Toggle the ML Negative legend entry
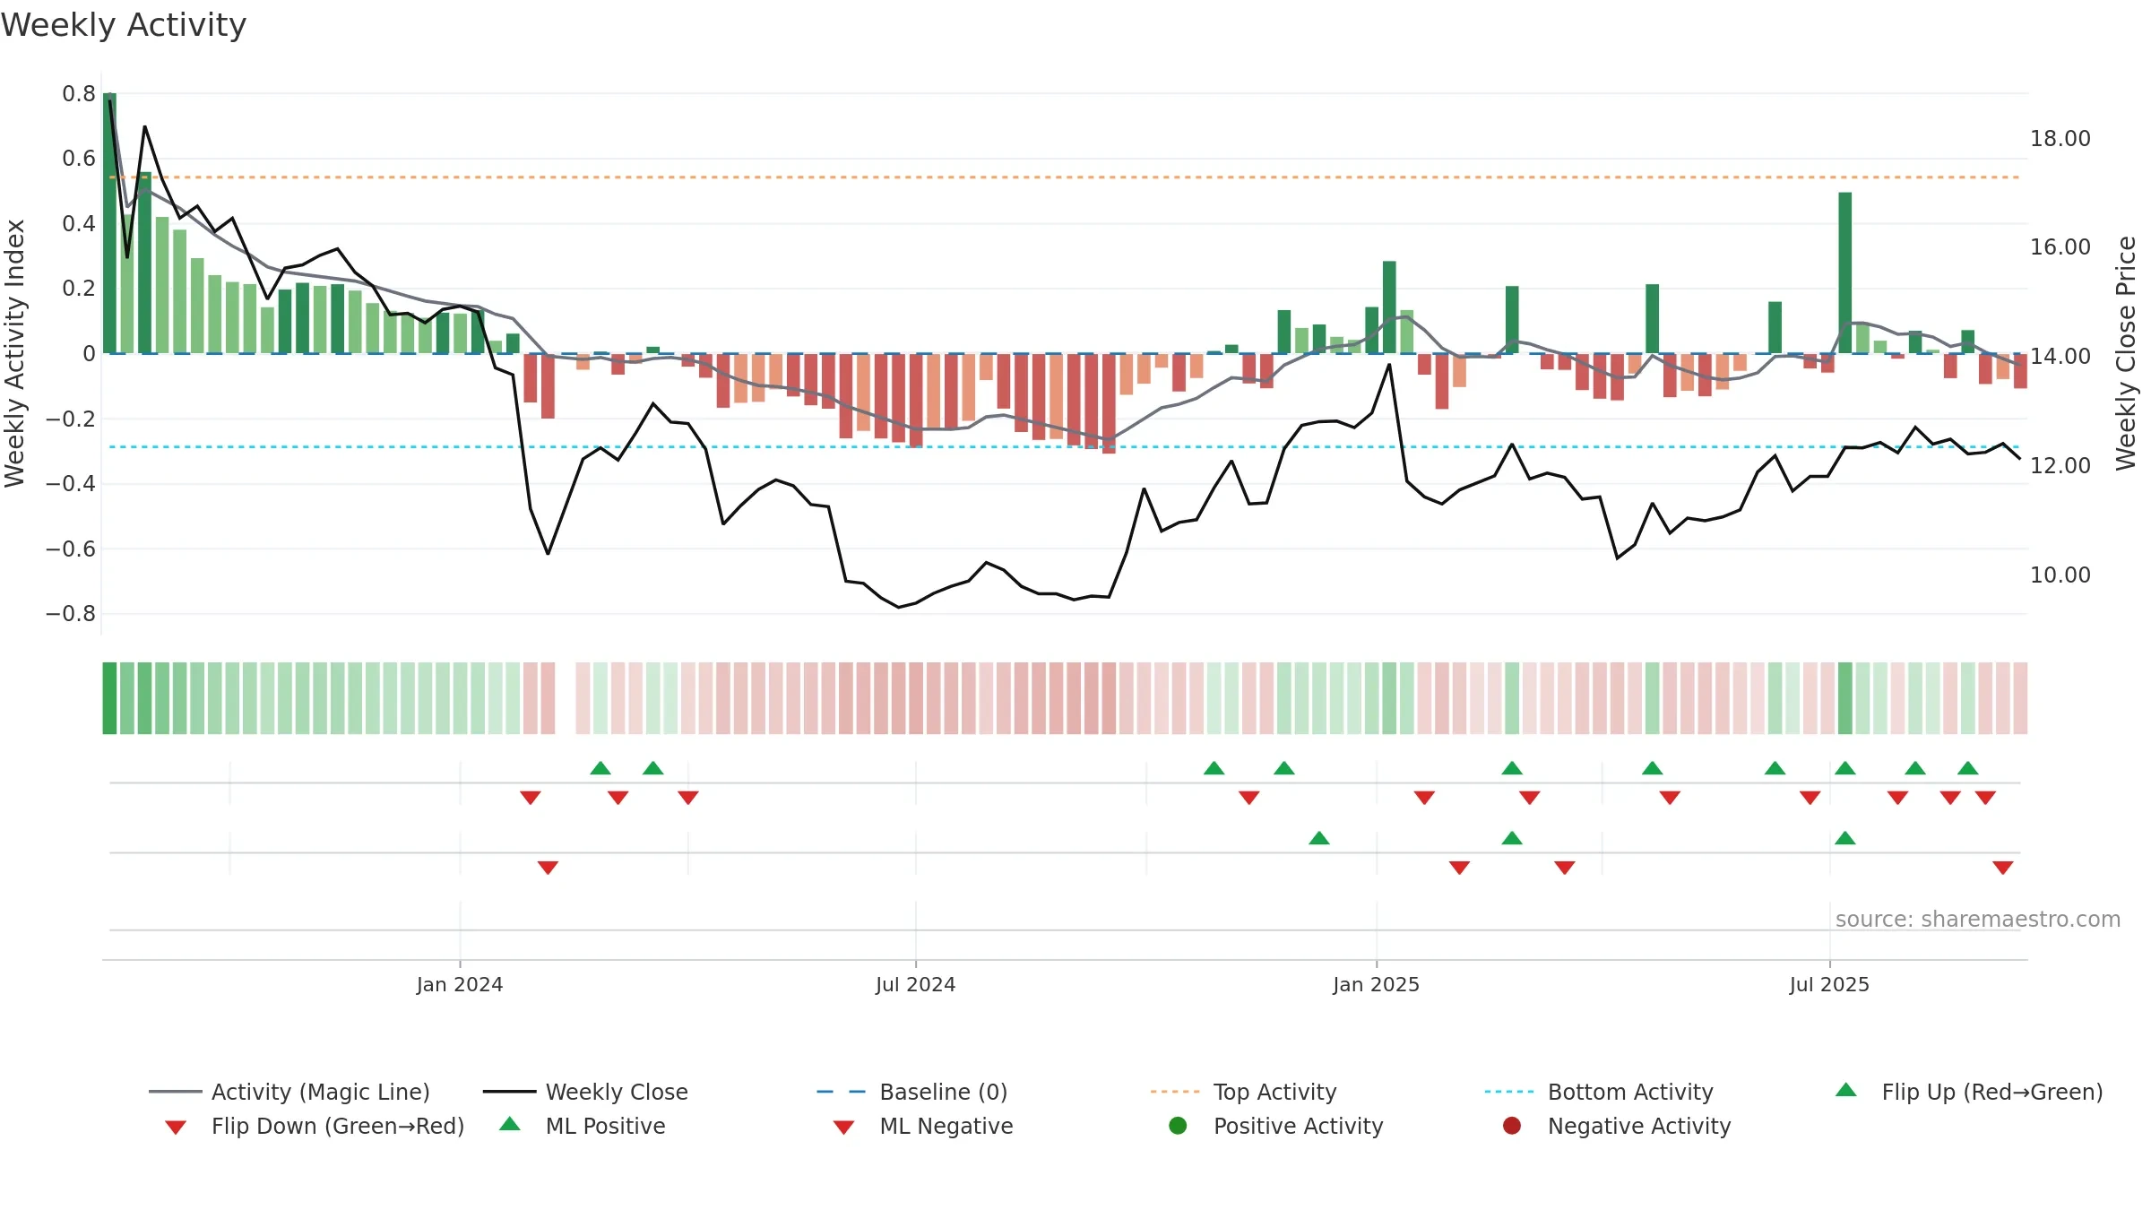Screen dimensions: 2151x1210 click(x=923, y=1126)
